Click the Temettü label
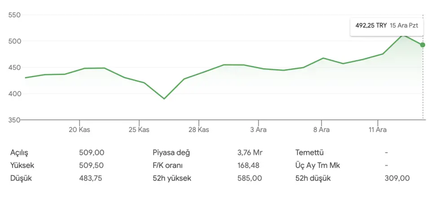Image resolution: width=431 pixels, height=207 pixels. (x=309, y=153)
